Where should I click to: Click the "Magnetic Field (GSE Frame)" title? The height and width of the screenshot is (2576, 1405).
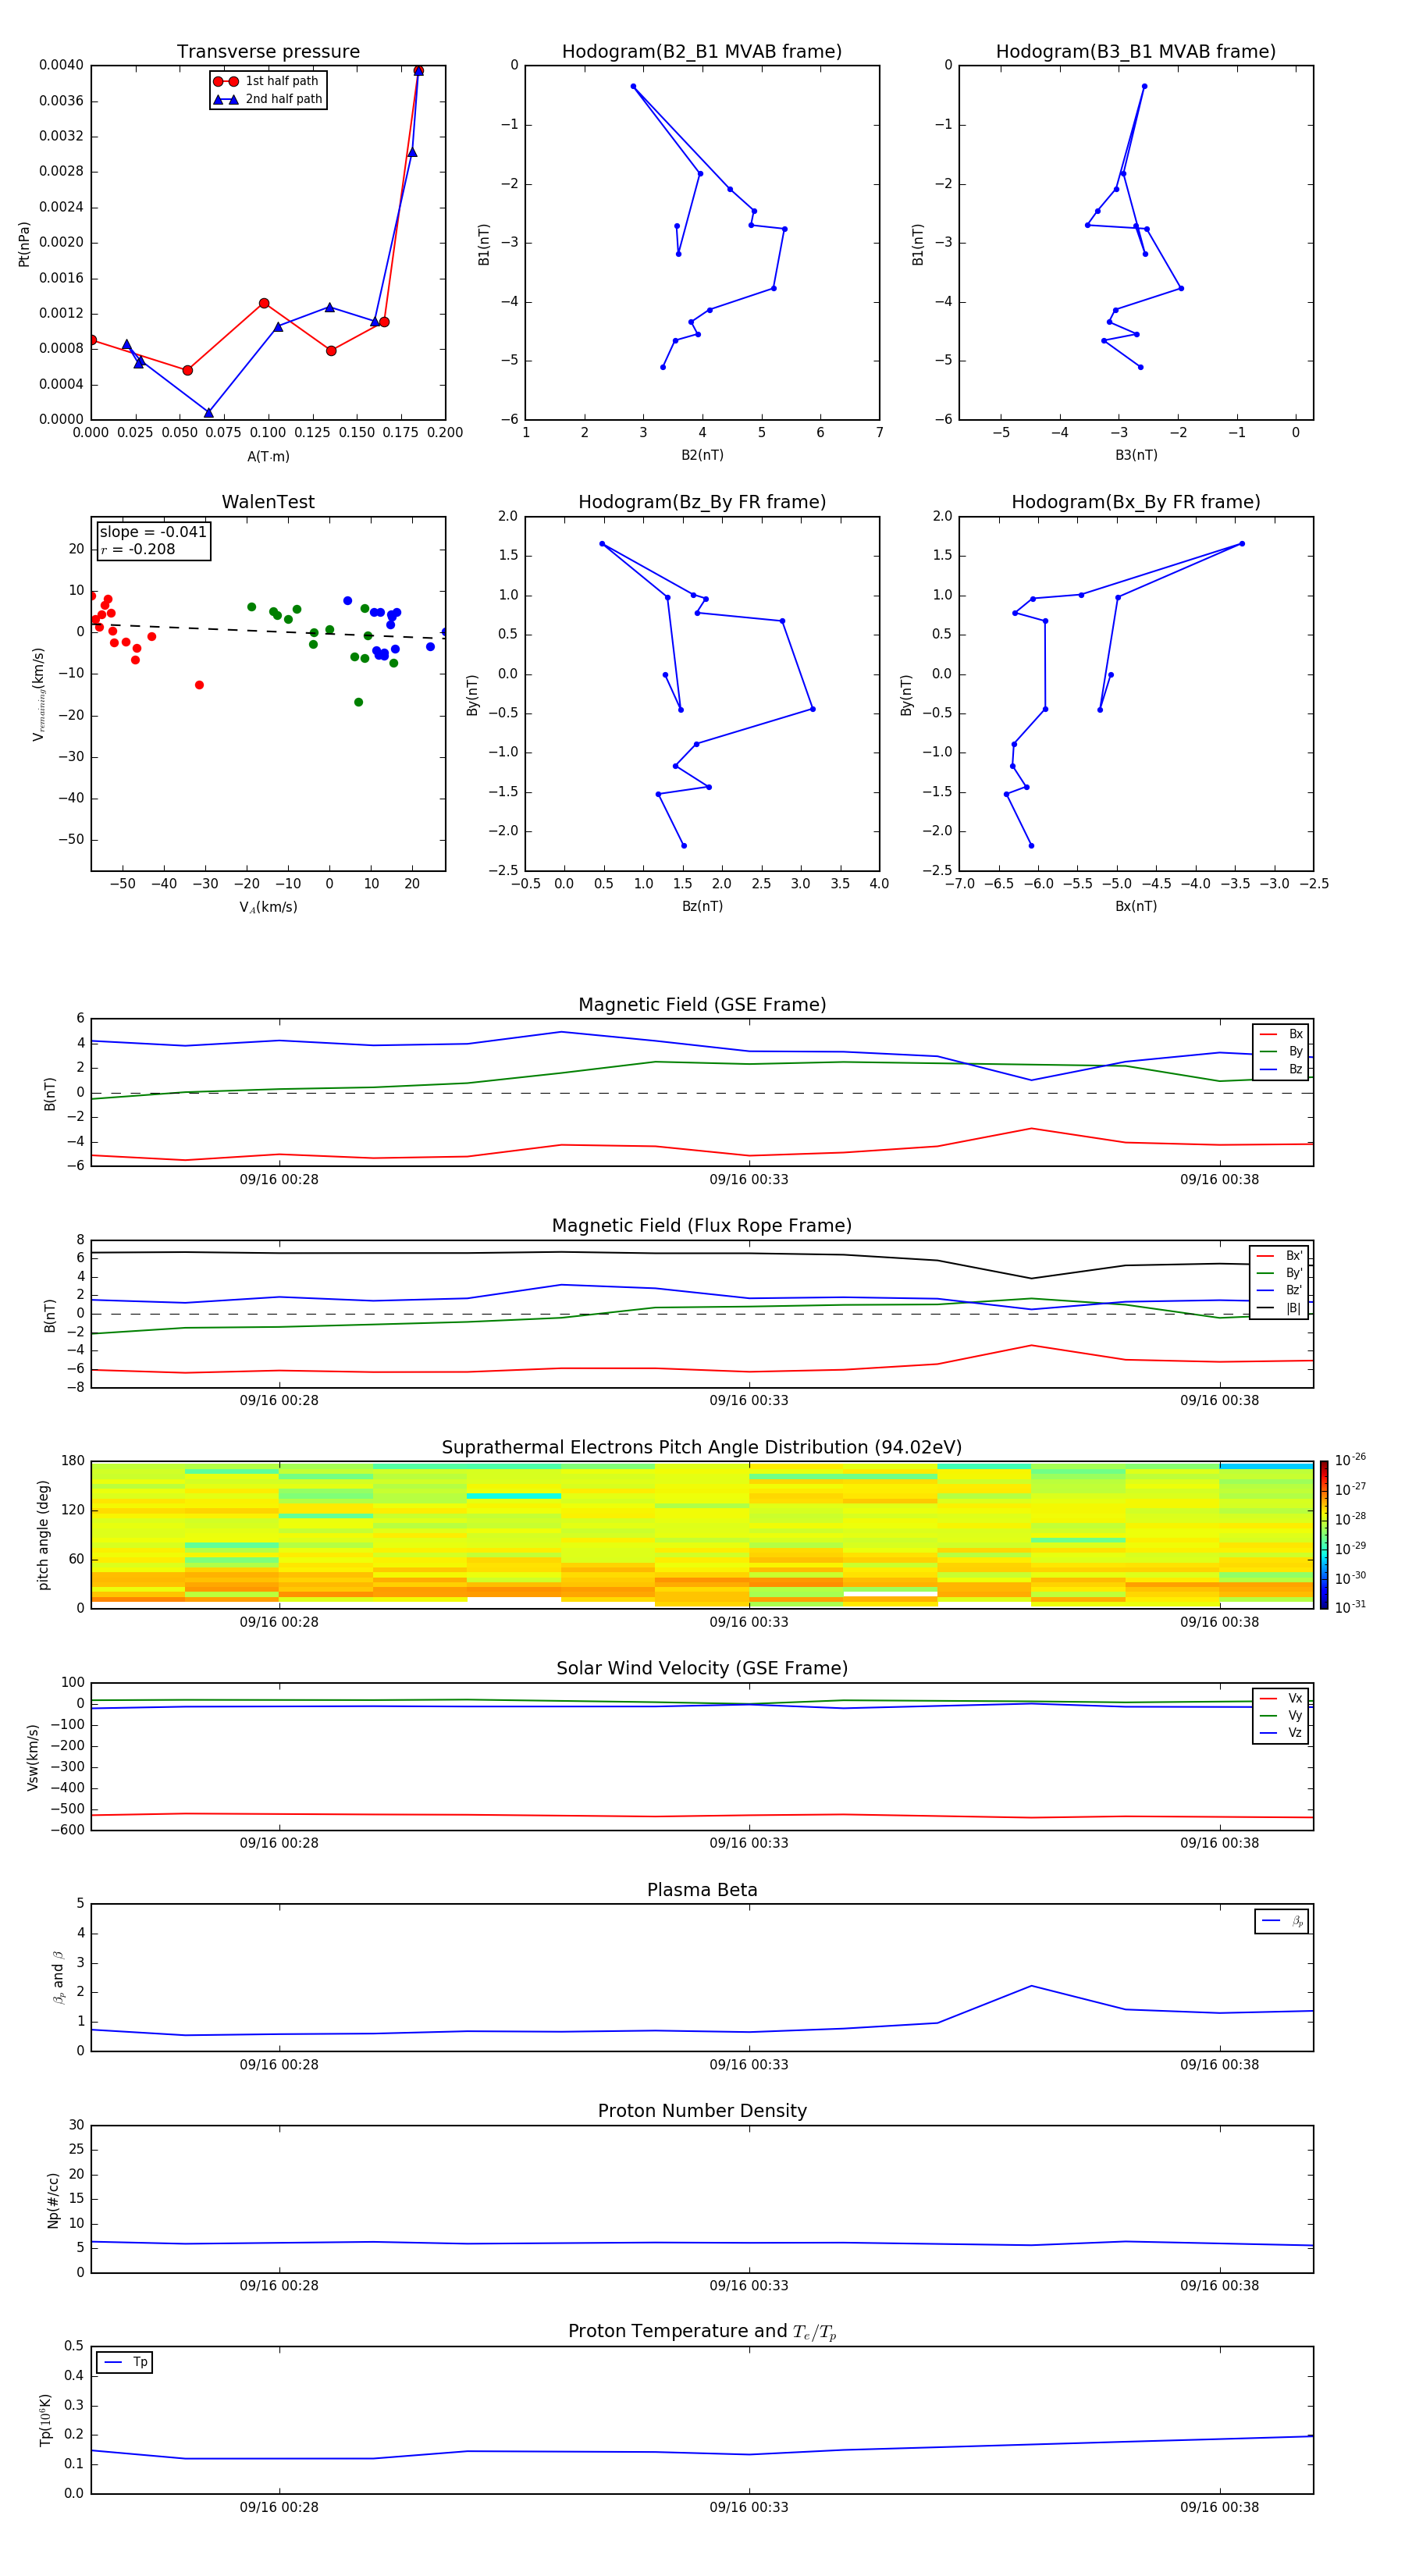702,1005
